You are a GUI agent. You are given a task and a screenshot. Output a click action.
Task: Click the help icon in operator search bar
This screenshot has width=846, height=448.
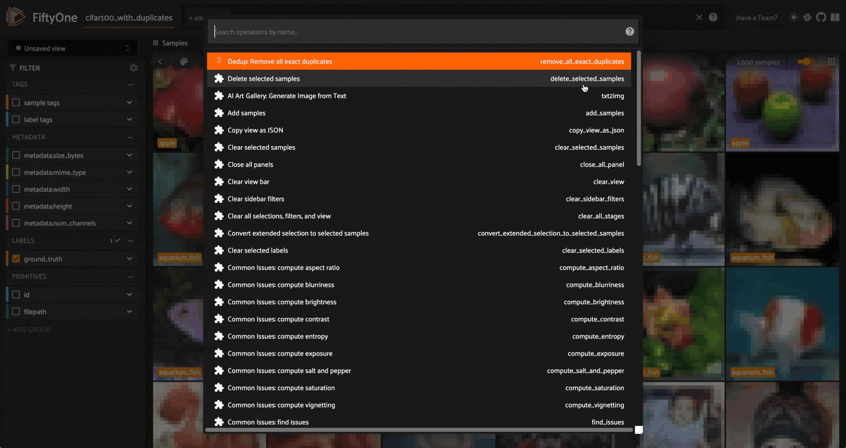coord(630,31)
